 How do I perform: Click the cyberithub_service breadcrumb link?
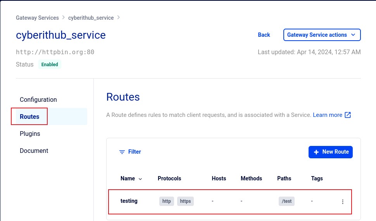tap(91, 18)
